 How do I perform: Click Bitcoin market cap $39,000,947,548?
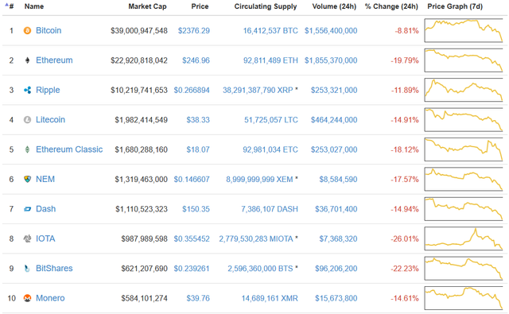(139, 31)
